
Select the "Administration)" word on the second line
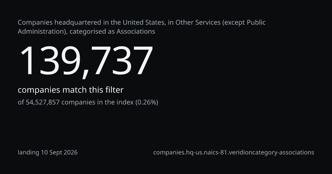(x=42, y=31)
